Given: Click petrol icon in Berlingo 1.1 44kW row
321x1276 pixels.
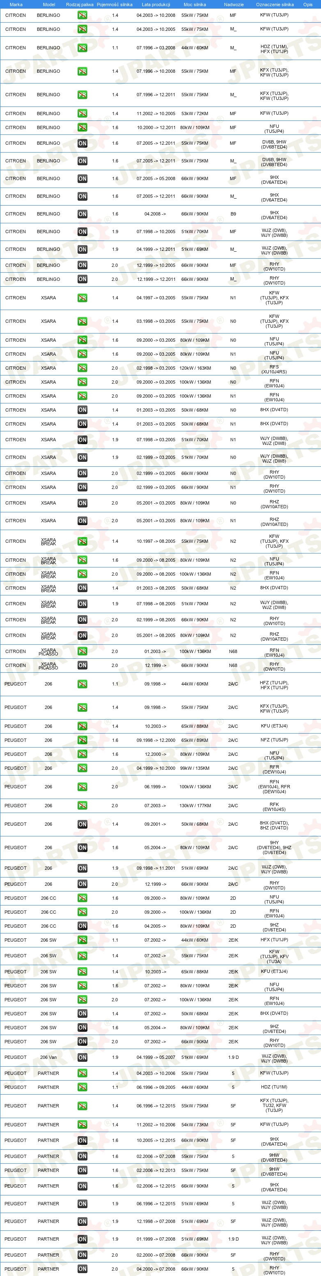Looking at the screenshot, I should [x=82, y=48].
